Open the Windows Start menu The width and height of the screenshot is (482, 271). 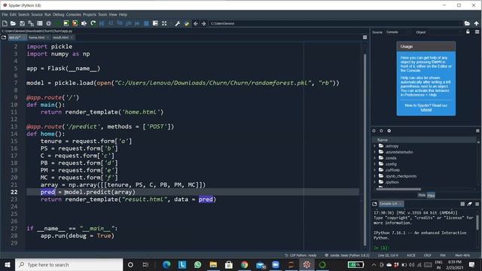pyautogui.click(x=8, y=264)
